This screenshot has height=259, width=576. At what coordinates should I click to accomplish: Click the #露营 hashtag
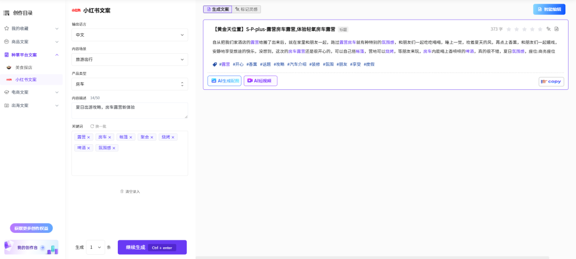tap(225, 64)
